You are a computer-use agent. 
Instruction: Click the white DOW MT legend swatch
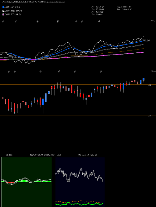pyautogui.click(x=3, y=11)
